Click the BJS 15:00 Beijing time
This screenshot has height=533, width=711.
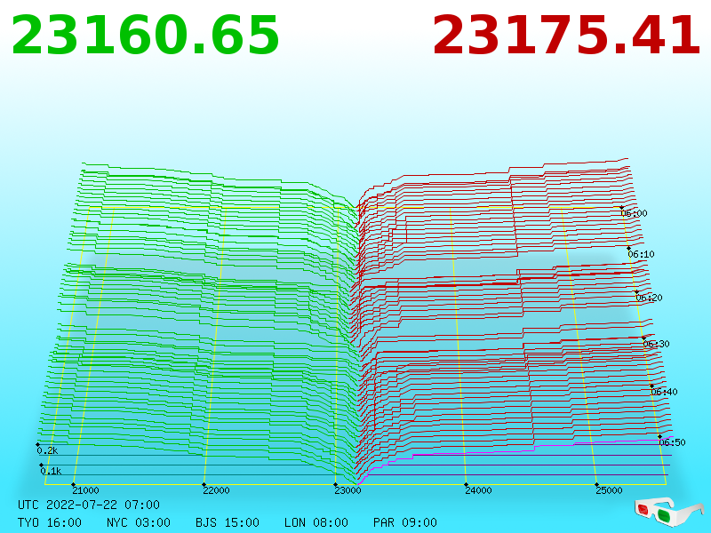click(228, 522)
